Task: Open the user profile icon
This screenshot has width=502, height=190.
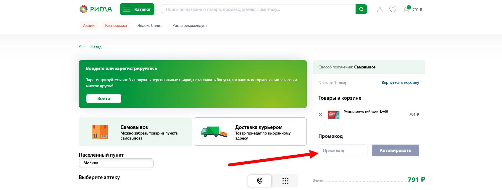Action: coord(380,10)
